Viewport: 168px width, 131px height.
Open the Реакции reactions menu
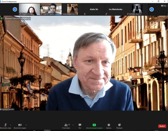click(x=119, y=125)
